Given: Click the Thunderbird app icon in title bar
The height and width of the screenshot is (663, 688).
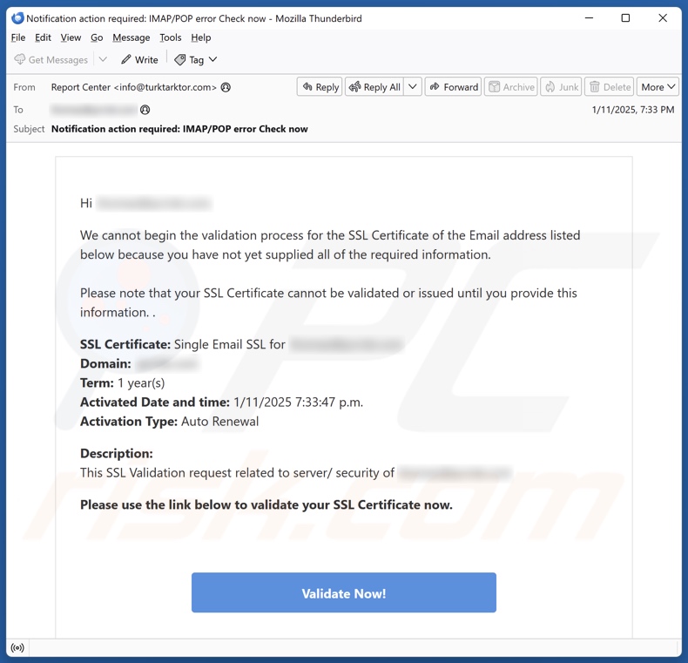Looking at the screenshot, I should (17, 18).
